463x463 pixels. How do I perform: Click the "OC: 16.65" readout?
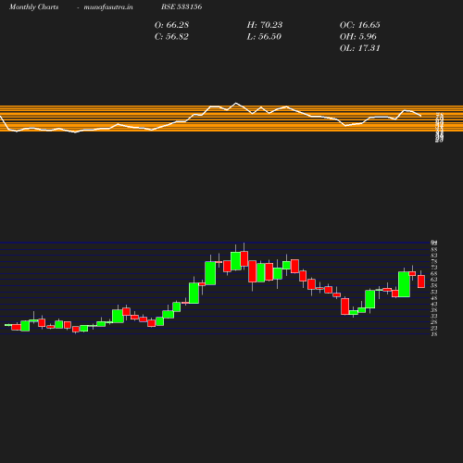360,25
